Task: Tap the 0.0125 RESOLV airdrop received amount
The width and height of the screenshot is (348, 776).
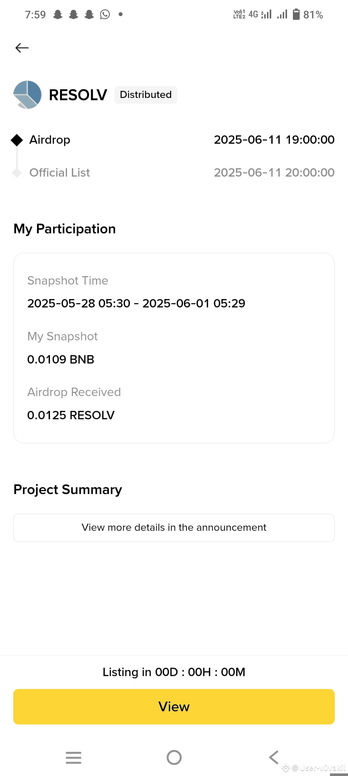Action: [x=71, y=415]
